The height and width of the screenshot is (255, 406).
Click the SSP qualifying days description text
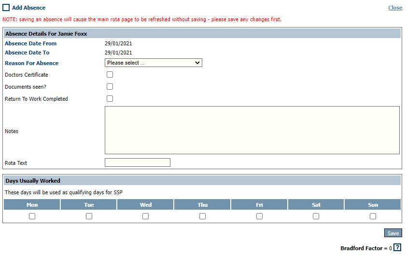pyautogui.click(x=64, y=192)
